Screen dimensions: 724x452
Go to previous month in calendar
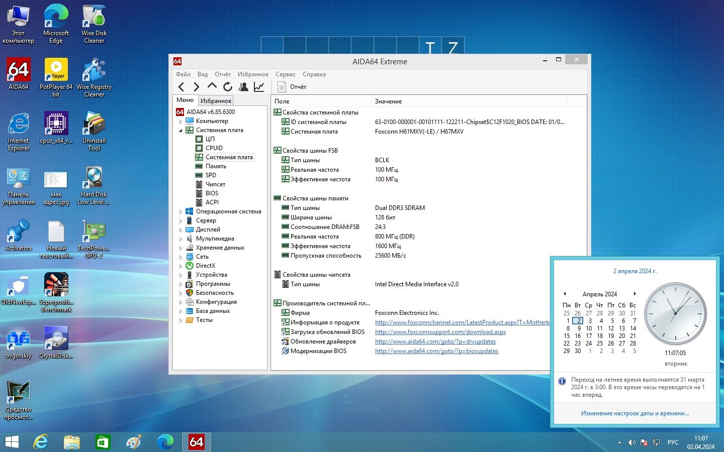(565, 294)
